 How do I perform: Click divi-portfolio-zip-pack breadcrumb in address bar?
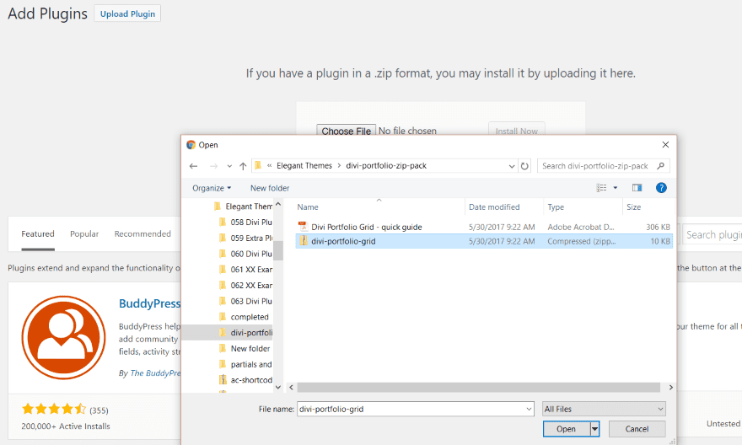pyautogui.click(x=386, y=165)
